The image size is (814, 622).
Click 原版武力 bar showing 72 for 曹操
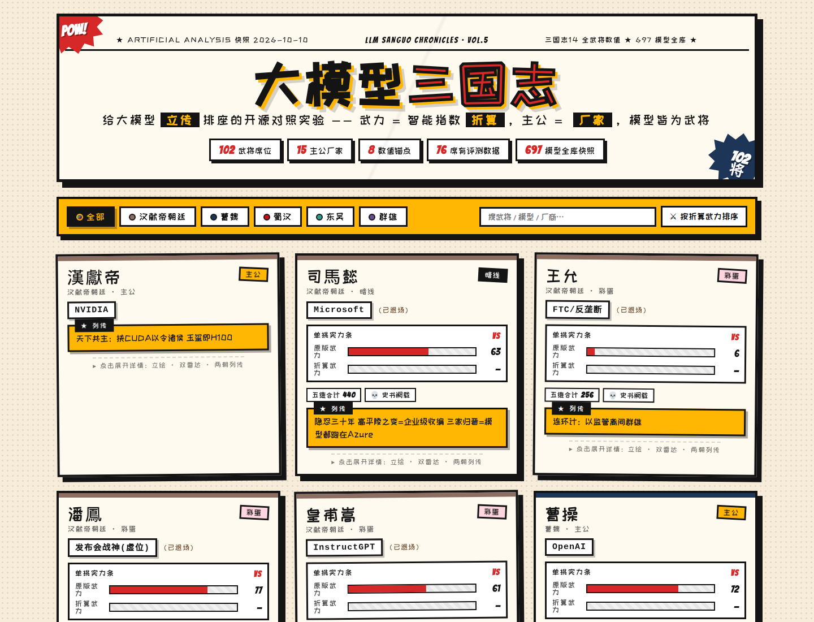click(x=651, y=589)
